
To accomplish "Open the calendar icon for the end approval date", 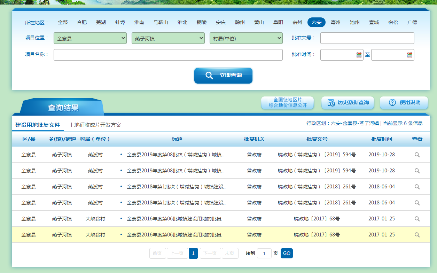I will pyautogui.click(x=410, y=55).
